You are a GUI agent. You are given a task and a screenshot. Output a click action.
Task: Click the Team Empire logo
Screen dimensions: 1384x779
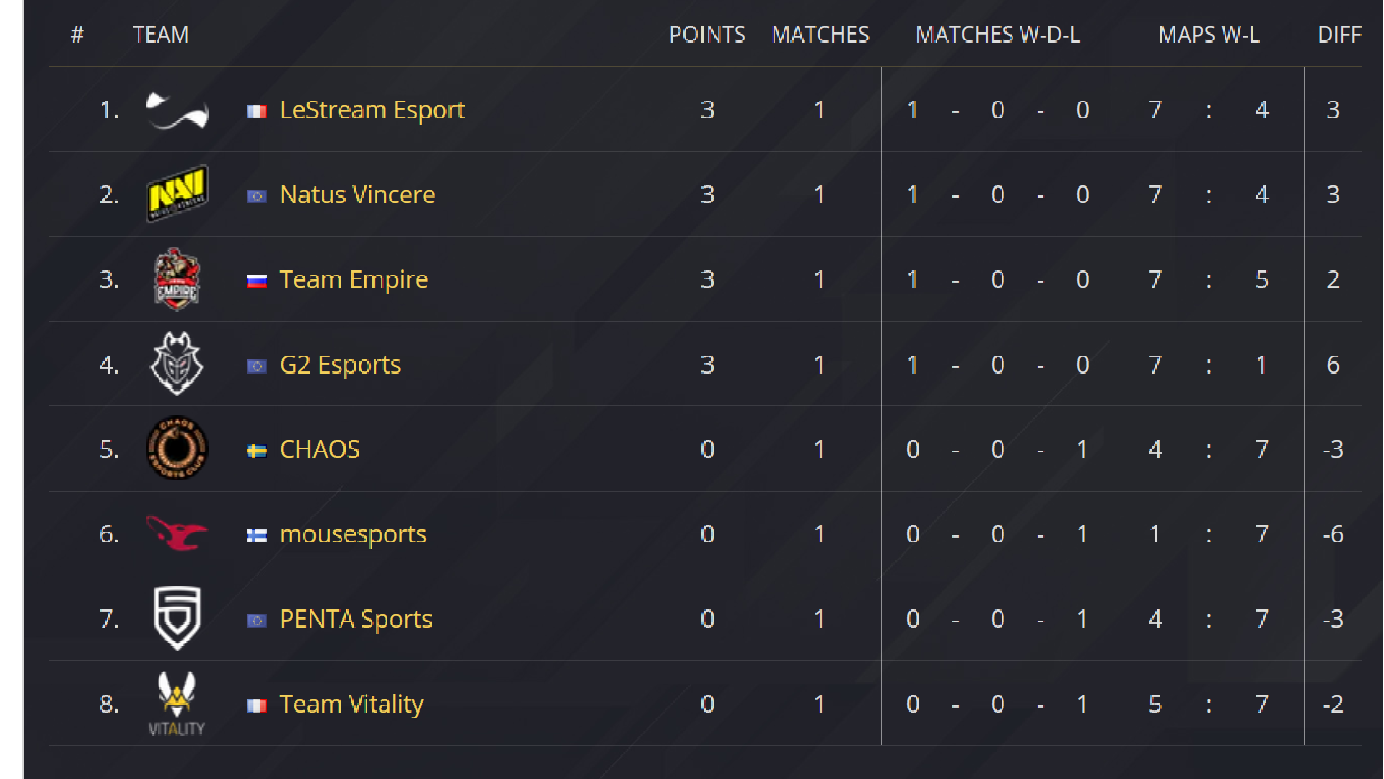177,279
